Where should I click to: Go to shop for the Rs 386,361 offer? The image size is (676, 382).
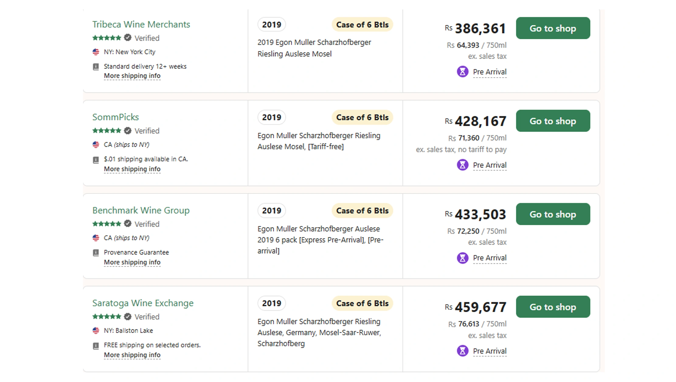pos(553,28)
